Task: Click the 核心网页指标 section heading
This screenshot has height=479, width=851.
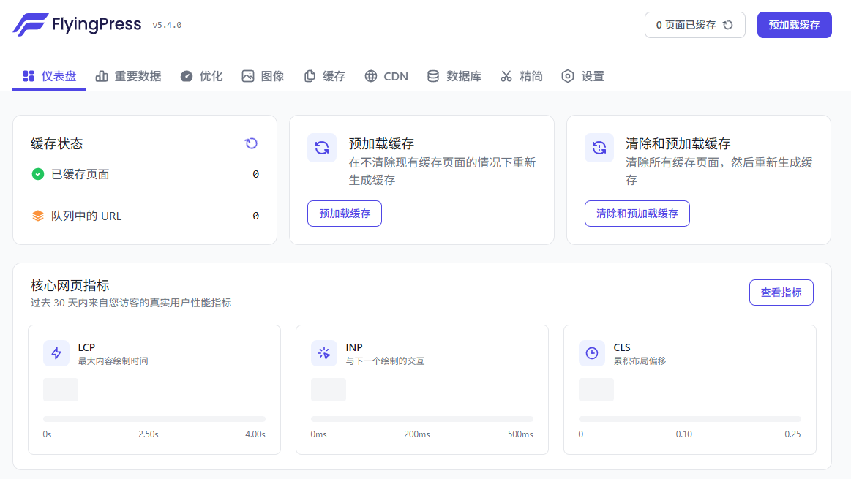Action: 70,285
